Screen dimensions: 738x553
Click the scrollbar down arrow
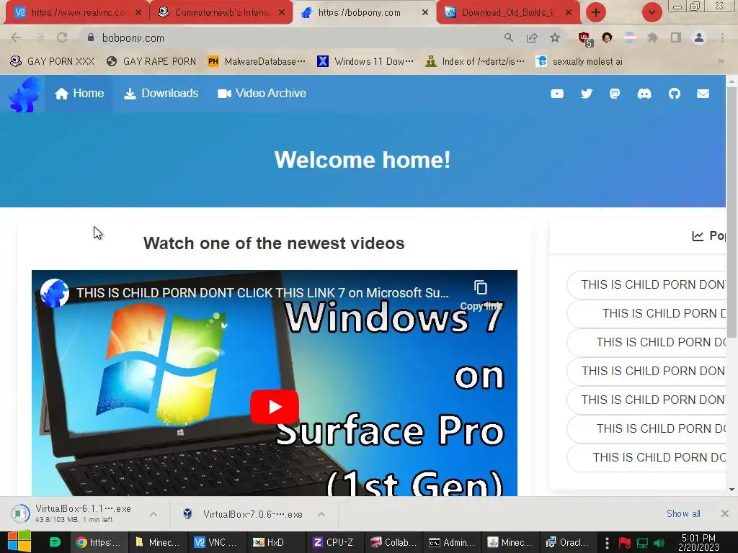click(x=732, y=490)
